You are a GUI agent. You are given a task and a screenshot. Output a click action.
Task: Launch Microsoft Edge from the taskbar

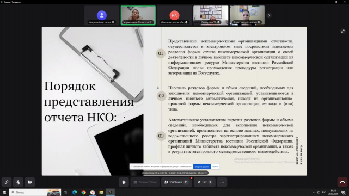(x=75, y=192)
